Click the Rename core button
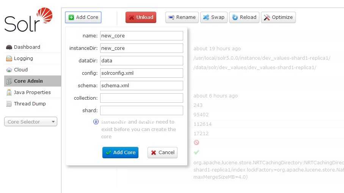Screen dimensions: 344x193 [x=182, y=17]
